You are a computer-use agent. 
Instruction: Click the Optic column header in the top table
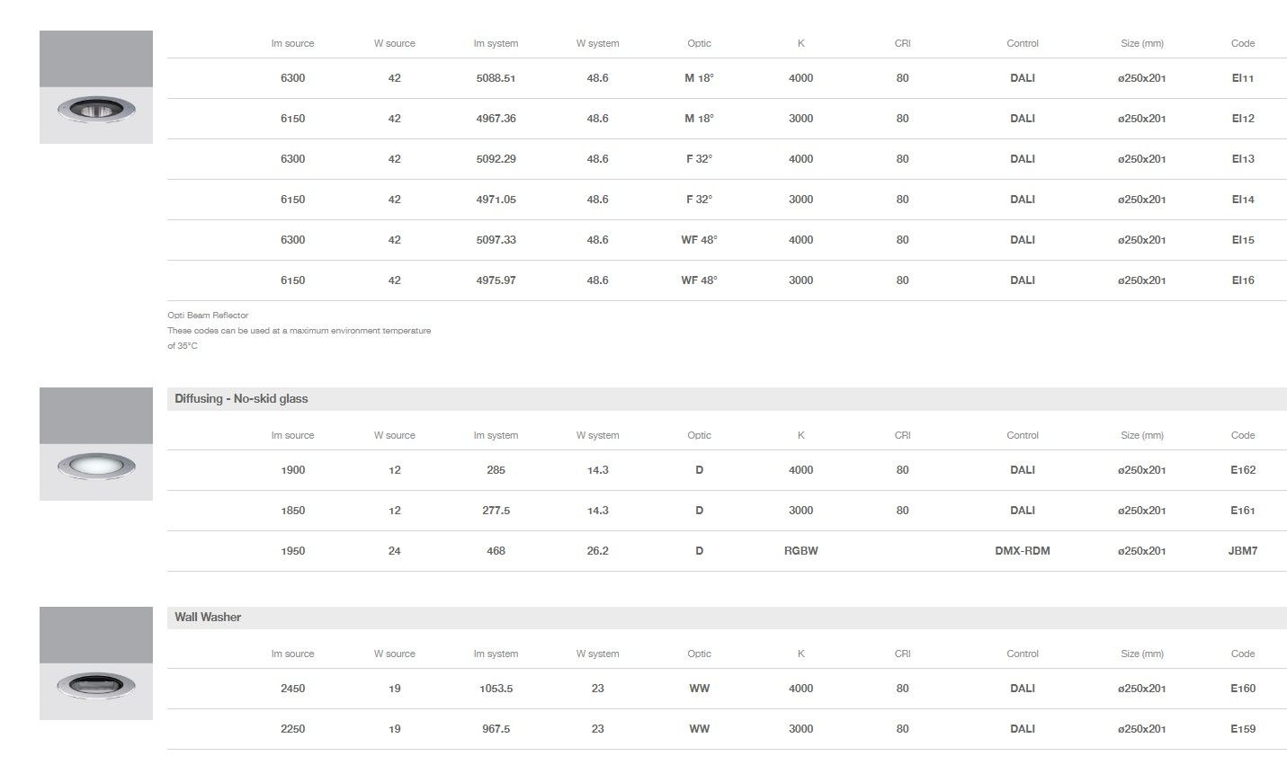tap(699, 43)
